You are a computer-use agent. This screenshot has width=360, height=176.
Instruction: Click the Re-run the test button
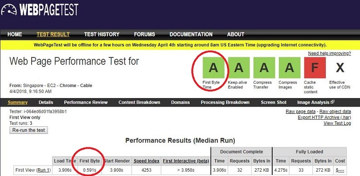tap(29, 130)
